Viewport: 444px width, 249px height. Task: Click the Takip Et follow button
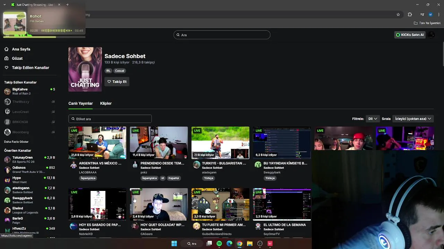point(117,82)
